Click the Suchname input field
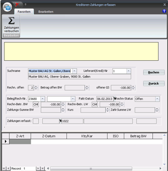This screenshot has width=168, height=171. coord(50,71)
